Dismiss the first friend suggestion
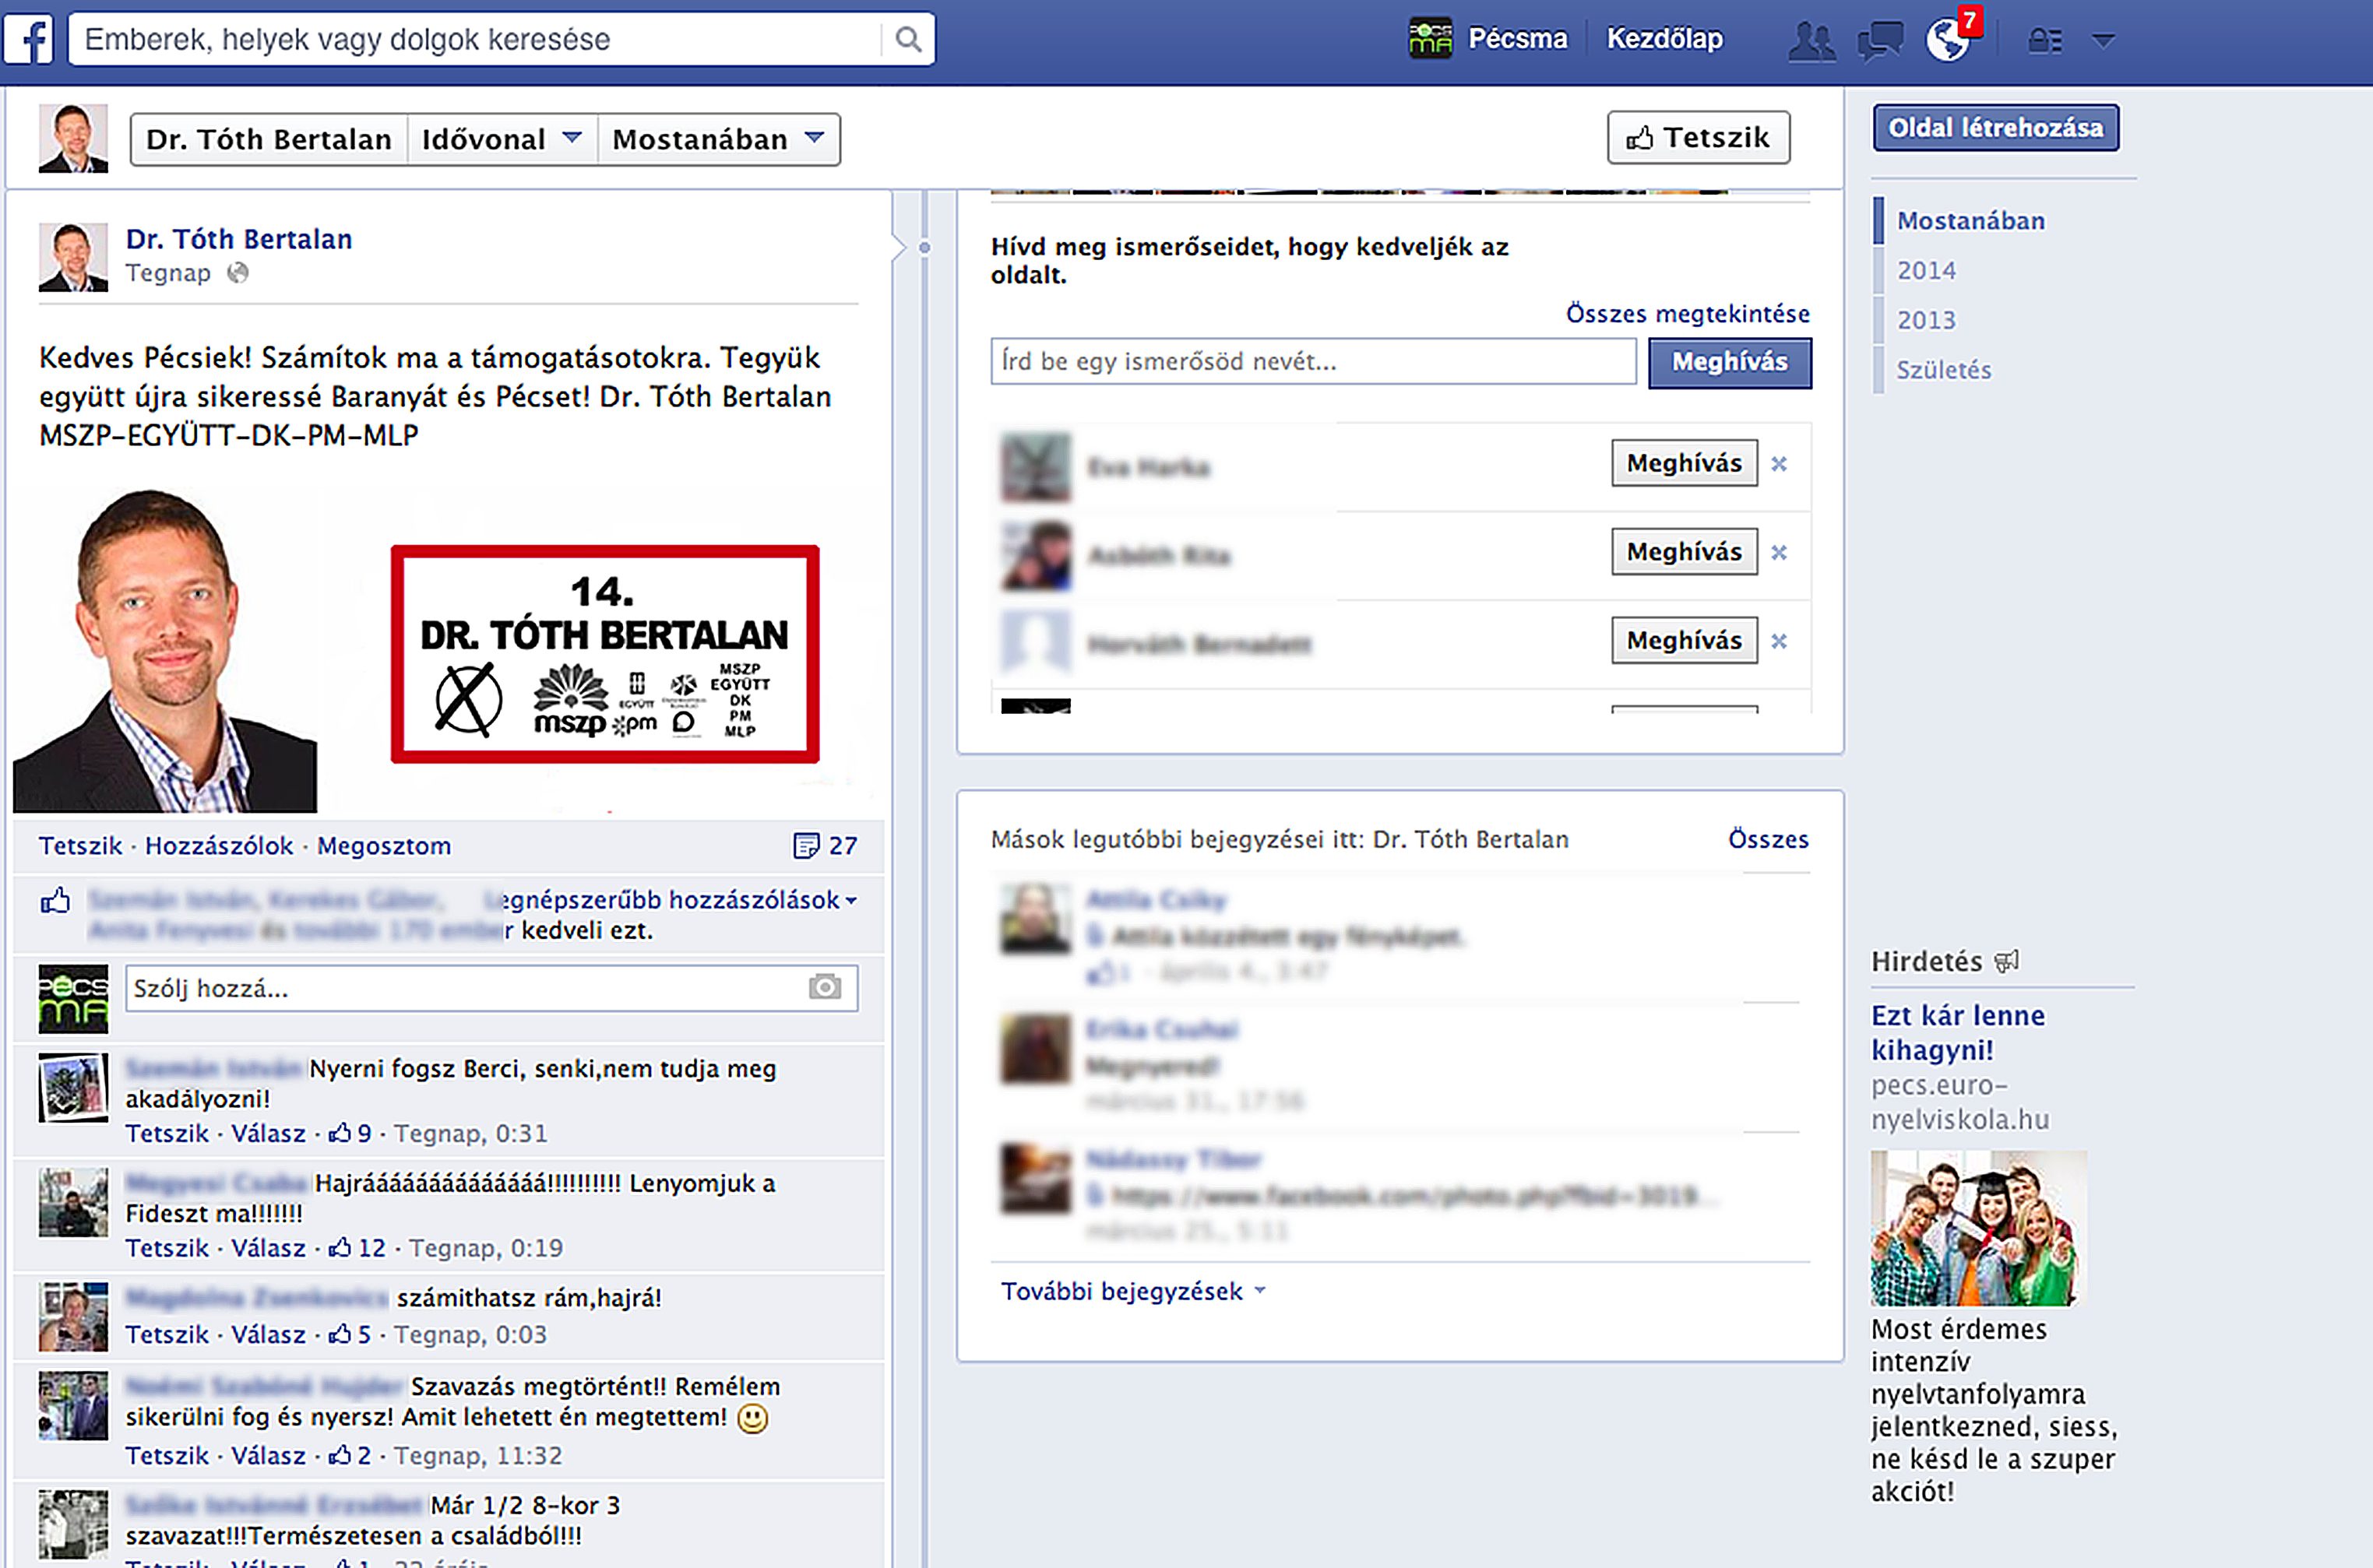Viewport: 2373px width, 1568px height. coord(1779,464)
